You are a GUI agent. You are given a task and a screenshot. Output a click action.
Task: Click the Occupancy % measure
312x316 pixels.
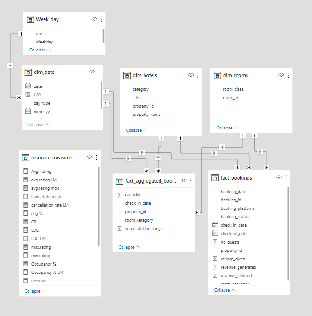coord(44,264)
